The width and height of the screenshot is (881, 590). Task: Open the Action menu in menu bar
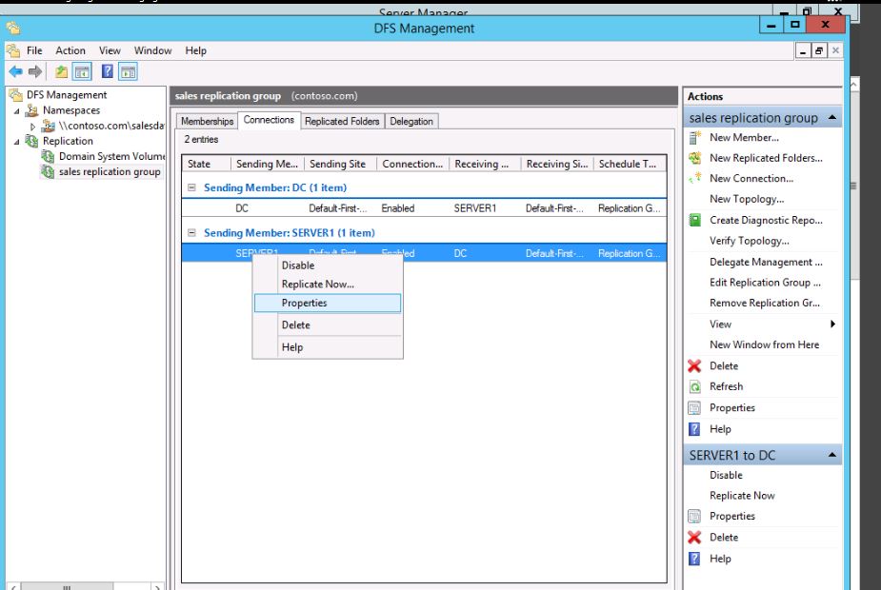(x=70, y=50)
